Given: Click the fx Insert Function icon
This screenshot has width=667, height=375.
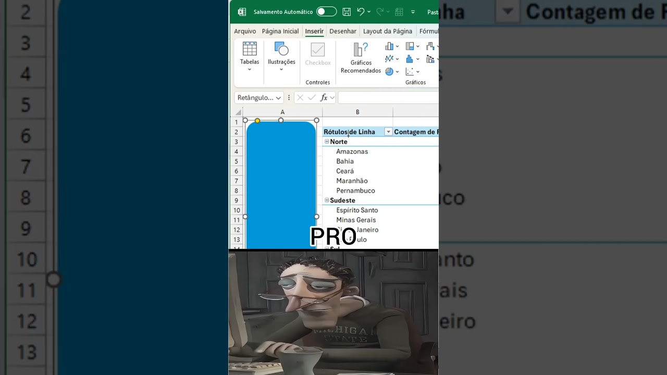Looking at the screenshot, I should click(x=324, y=97).
